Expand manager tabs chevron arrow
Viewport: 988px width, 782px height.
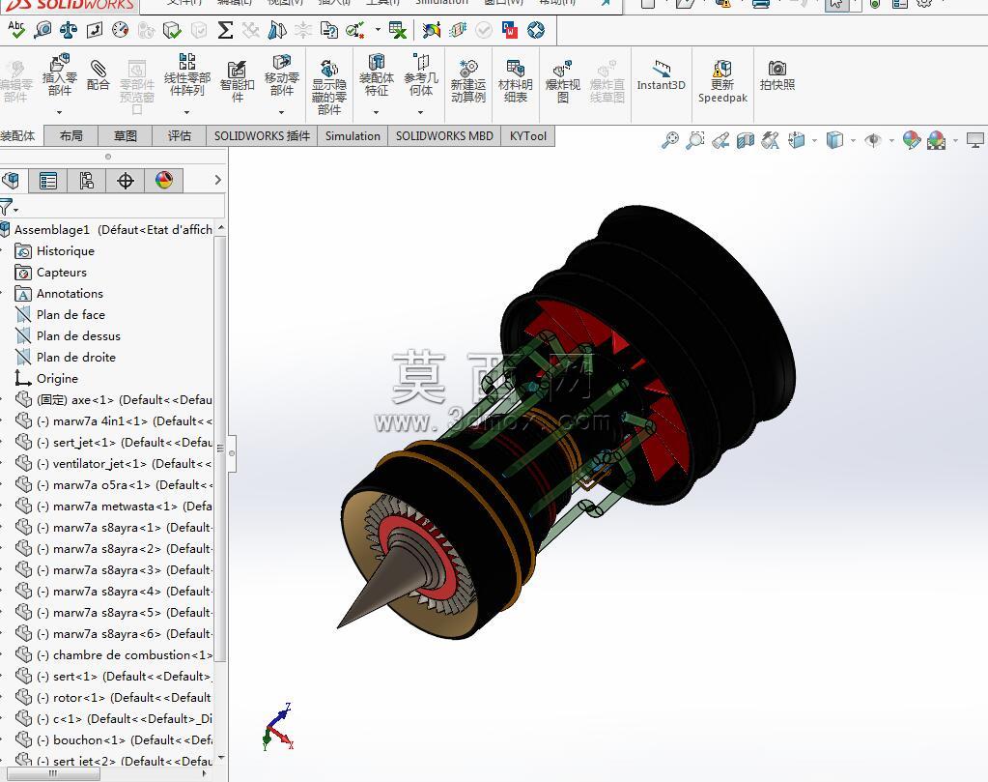point(218,181)
